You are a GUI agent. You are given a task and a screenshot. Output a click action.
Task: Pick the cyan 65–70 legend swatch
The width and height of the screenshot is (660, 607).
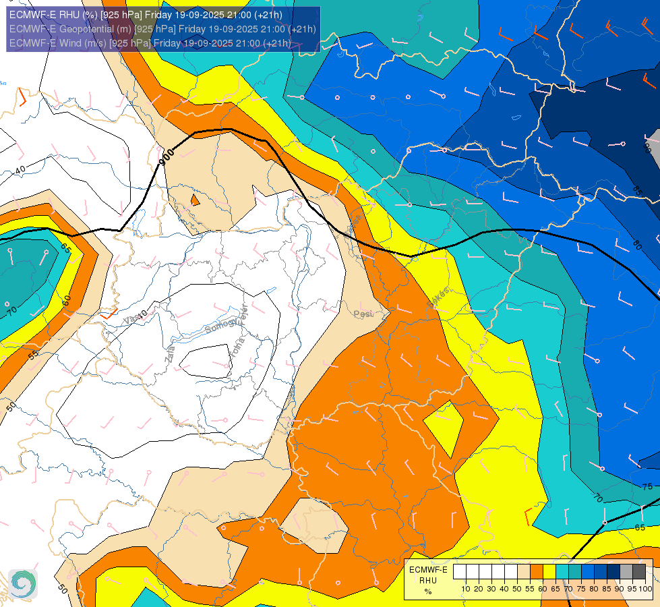pyautogui.click(x=562, y=572)
